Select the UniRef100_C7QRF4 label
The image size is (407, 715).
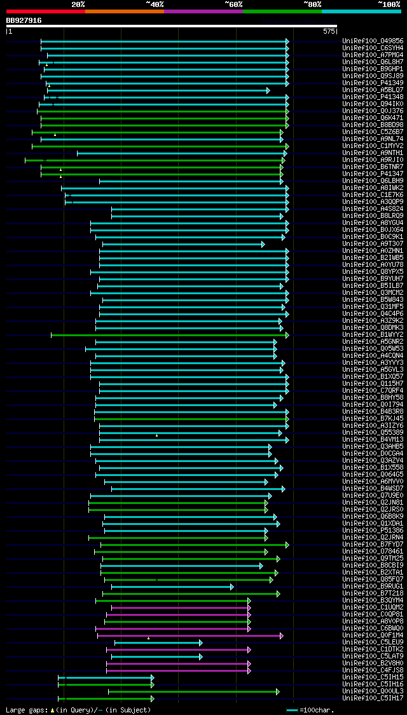coord(373,391)
